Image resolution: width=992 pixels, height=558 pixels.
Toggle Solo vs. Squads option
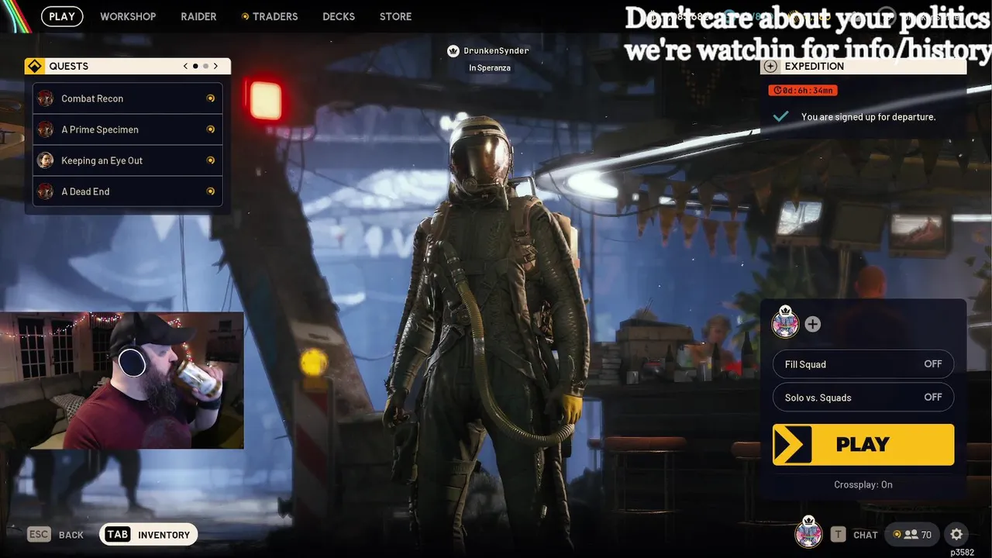pyautogui.click(x=863, y=398)
